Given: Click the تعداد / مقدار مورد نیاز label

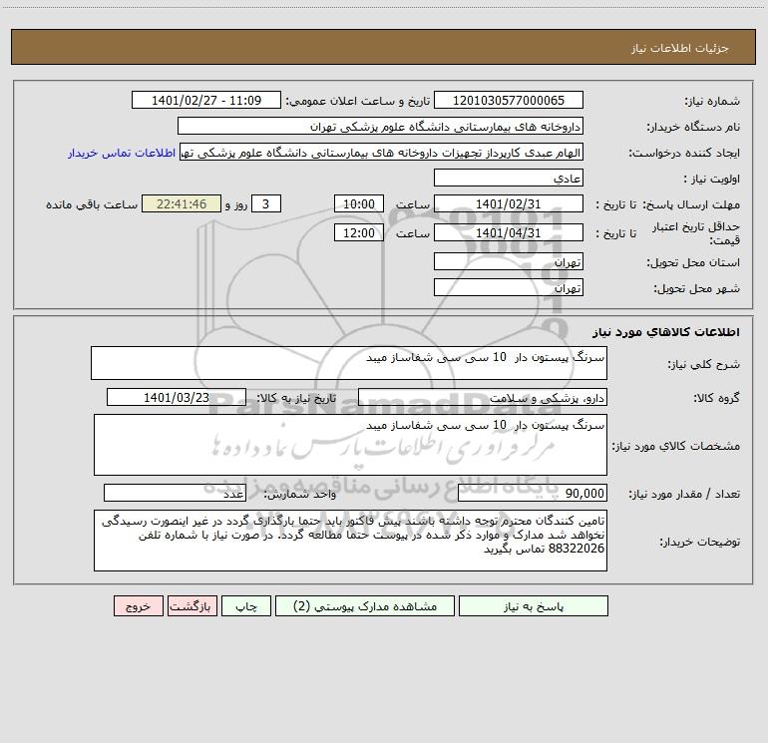Looking at the screenshot, I should (684, 495).
